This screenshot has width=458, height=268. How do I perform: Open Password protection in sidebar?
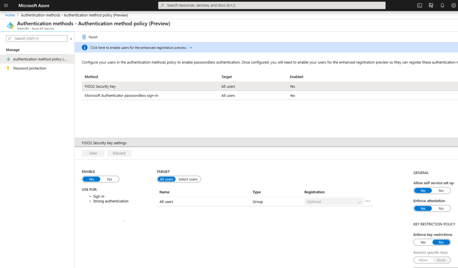pyautogui.click(x=30, y=68)
